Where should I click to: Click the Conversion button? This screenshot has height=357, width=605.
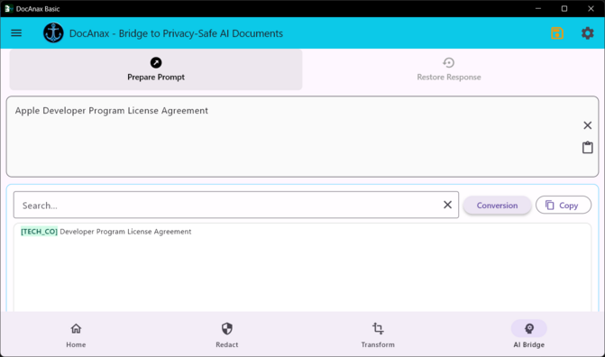[x=497, y=206]
